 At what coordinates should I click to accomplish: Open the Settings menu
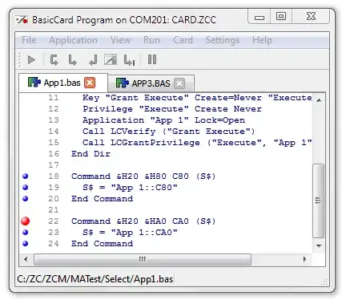(x=223, y=40)
